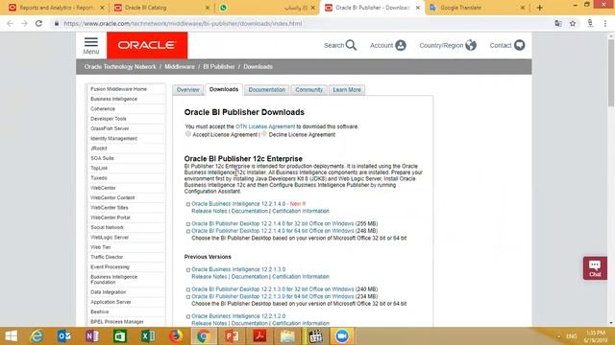Download BI Publisher Desktop 12.2.1.4.0 64 bit
Viewport: 615px width, 345px height.
(x=273, y=231)
